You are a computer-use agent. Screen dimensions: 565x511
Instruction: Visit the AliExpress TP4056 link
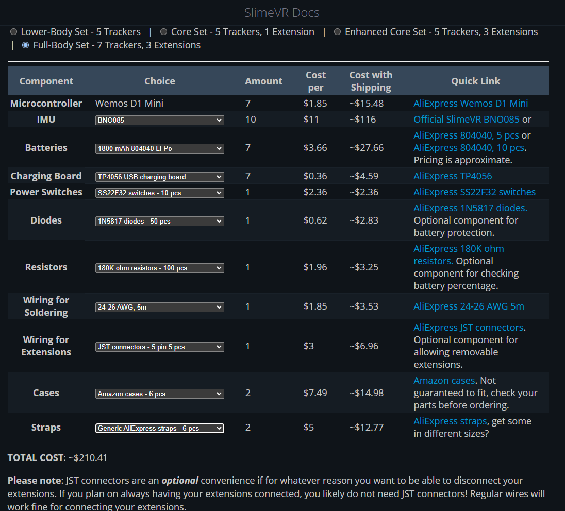[x=453, y=176]
